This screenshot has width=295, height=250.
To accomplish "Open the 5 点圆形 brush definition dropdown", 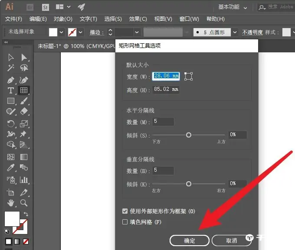I will point(235,32).
